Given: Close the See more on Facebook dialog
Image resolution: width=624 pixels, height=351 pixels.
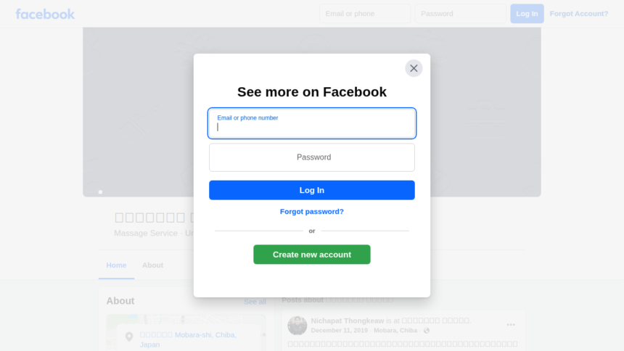Looking at the screenshot, I should click(414, 68).
